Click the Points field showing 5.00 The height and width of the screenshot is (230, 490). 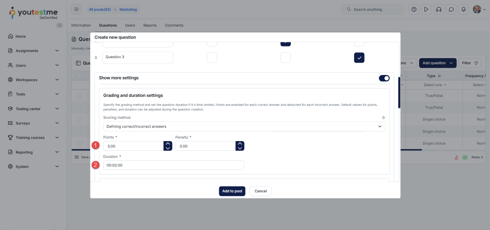click(x=133, y=146)
